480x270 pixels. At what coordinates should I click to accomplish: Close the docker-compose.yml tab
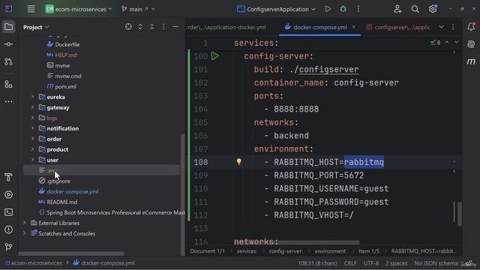[353, 27]
